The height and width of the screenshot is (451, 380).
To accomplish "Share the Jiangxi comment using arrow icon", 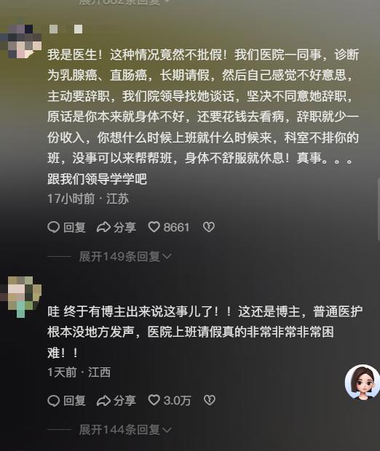I will 103,400.
